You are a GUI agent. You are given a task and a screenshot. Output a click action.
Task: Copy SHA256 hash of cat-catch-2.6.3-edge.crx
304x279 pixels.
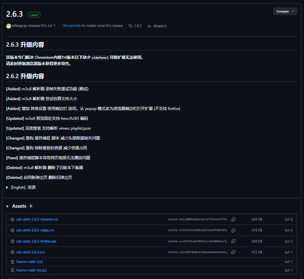233,230
